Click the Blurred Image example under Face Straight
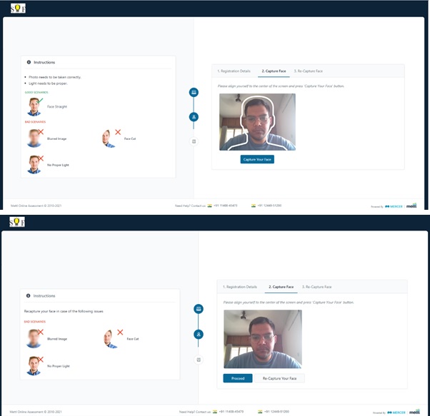The width and height of the screenshot is (430, 416). pyautogui.click(x=34, y=137)
